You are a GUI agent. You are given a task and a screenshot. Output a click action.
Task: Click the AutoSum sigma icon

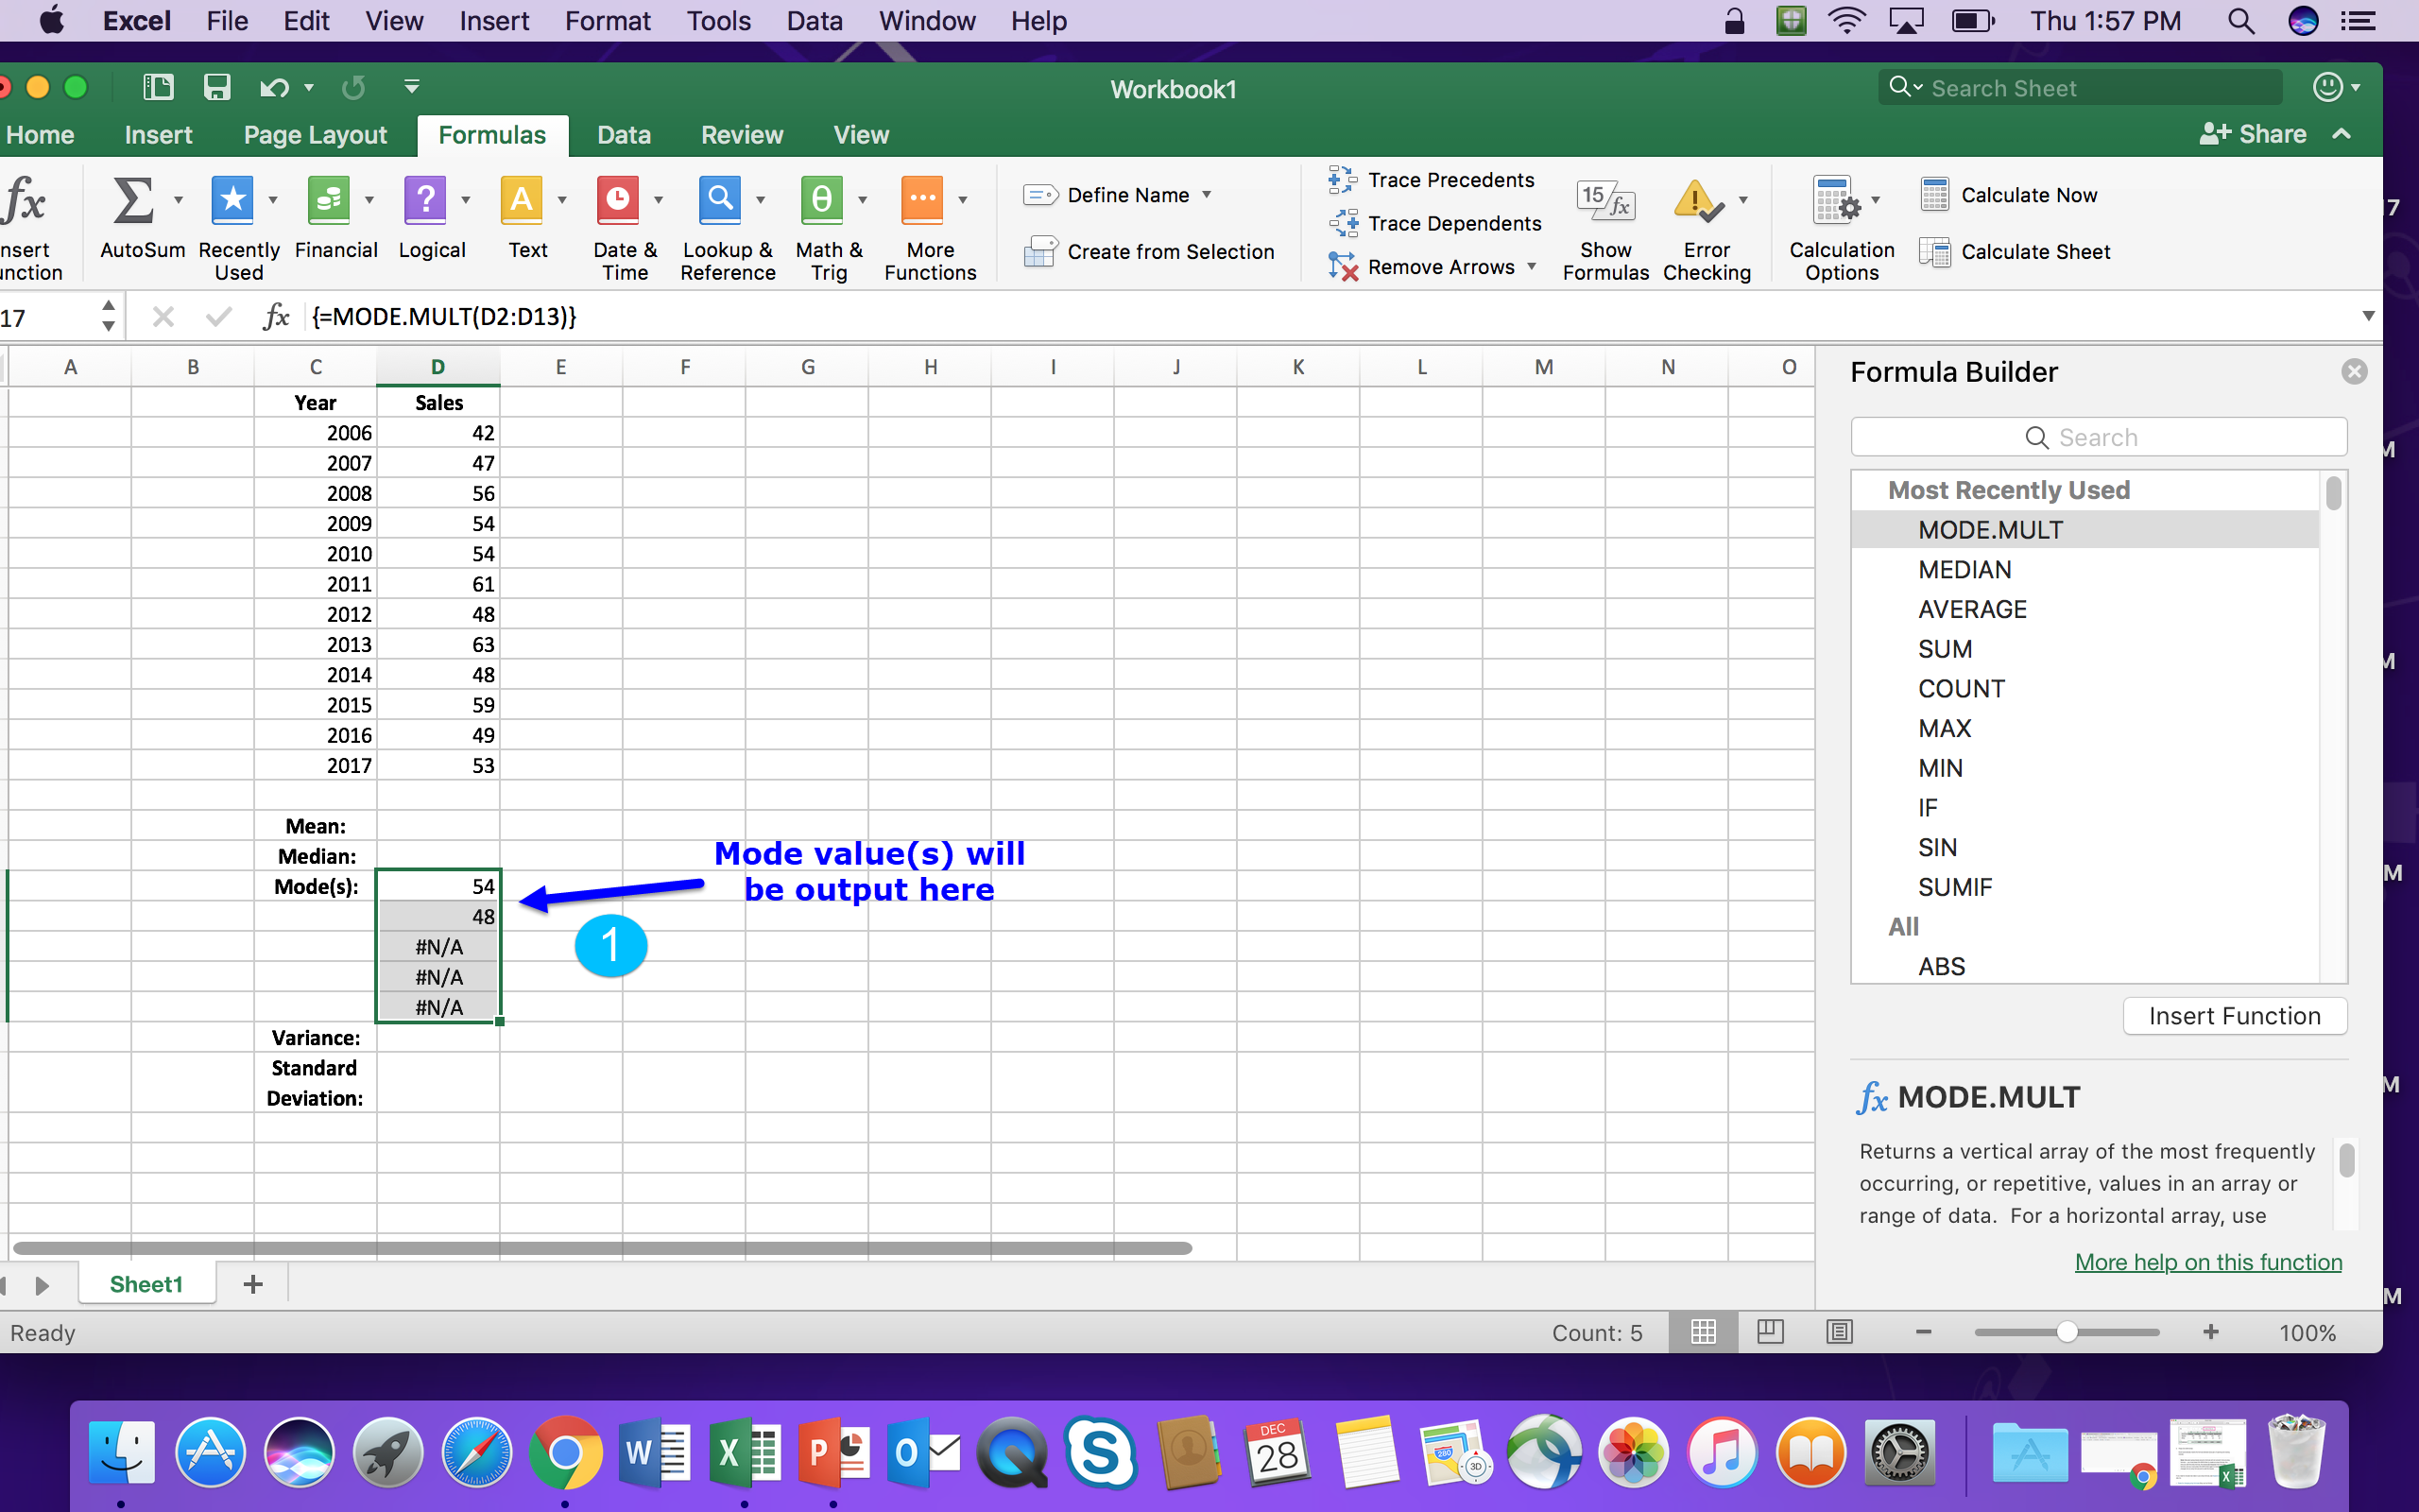click(133, 201)
